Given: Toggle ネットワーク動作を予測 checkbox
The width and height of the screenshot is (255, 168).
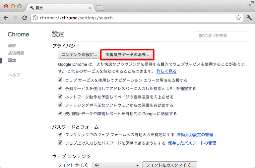Looking at the screenshot, I should point(60,97).
